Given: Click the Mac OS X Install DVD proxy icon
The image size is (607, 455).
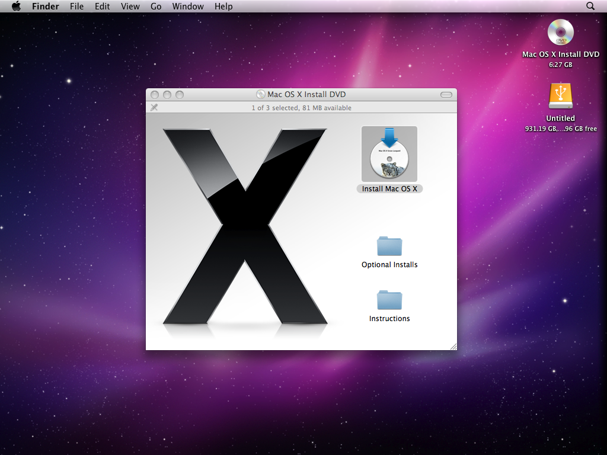Looking at the screenshot, I should 260,94.
